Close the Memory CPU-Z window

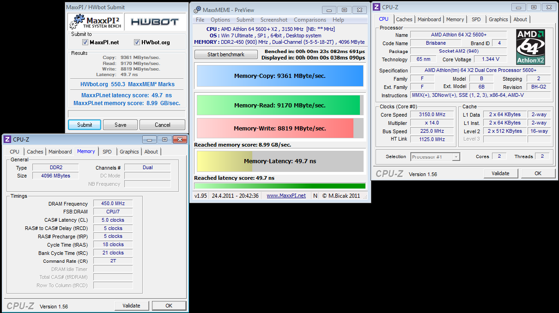179,139
